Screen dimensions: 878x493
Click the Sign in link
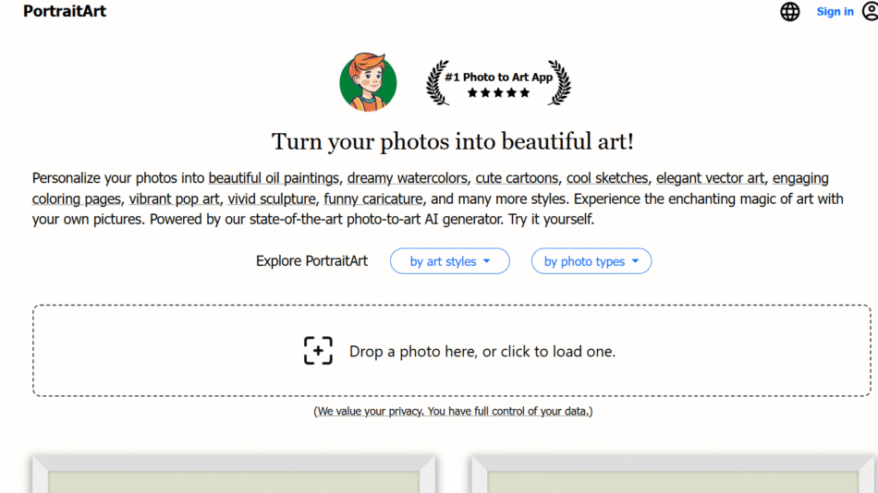tap(835, 12)
